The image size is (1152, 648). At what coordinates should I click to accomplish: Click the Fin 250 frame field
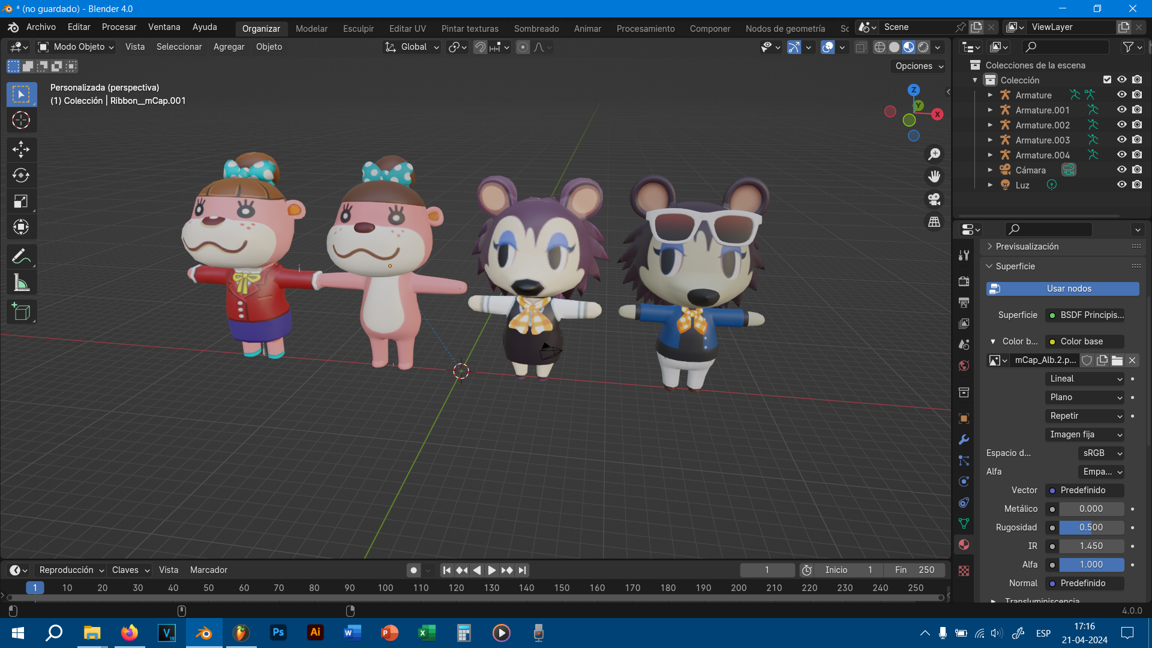(914, 570)
